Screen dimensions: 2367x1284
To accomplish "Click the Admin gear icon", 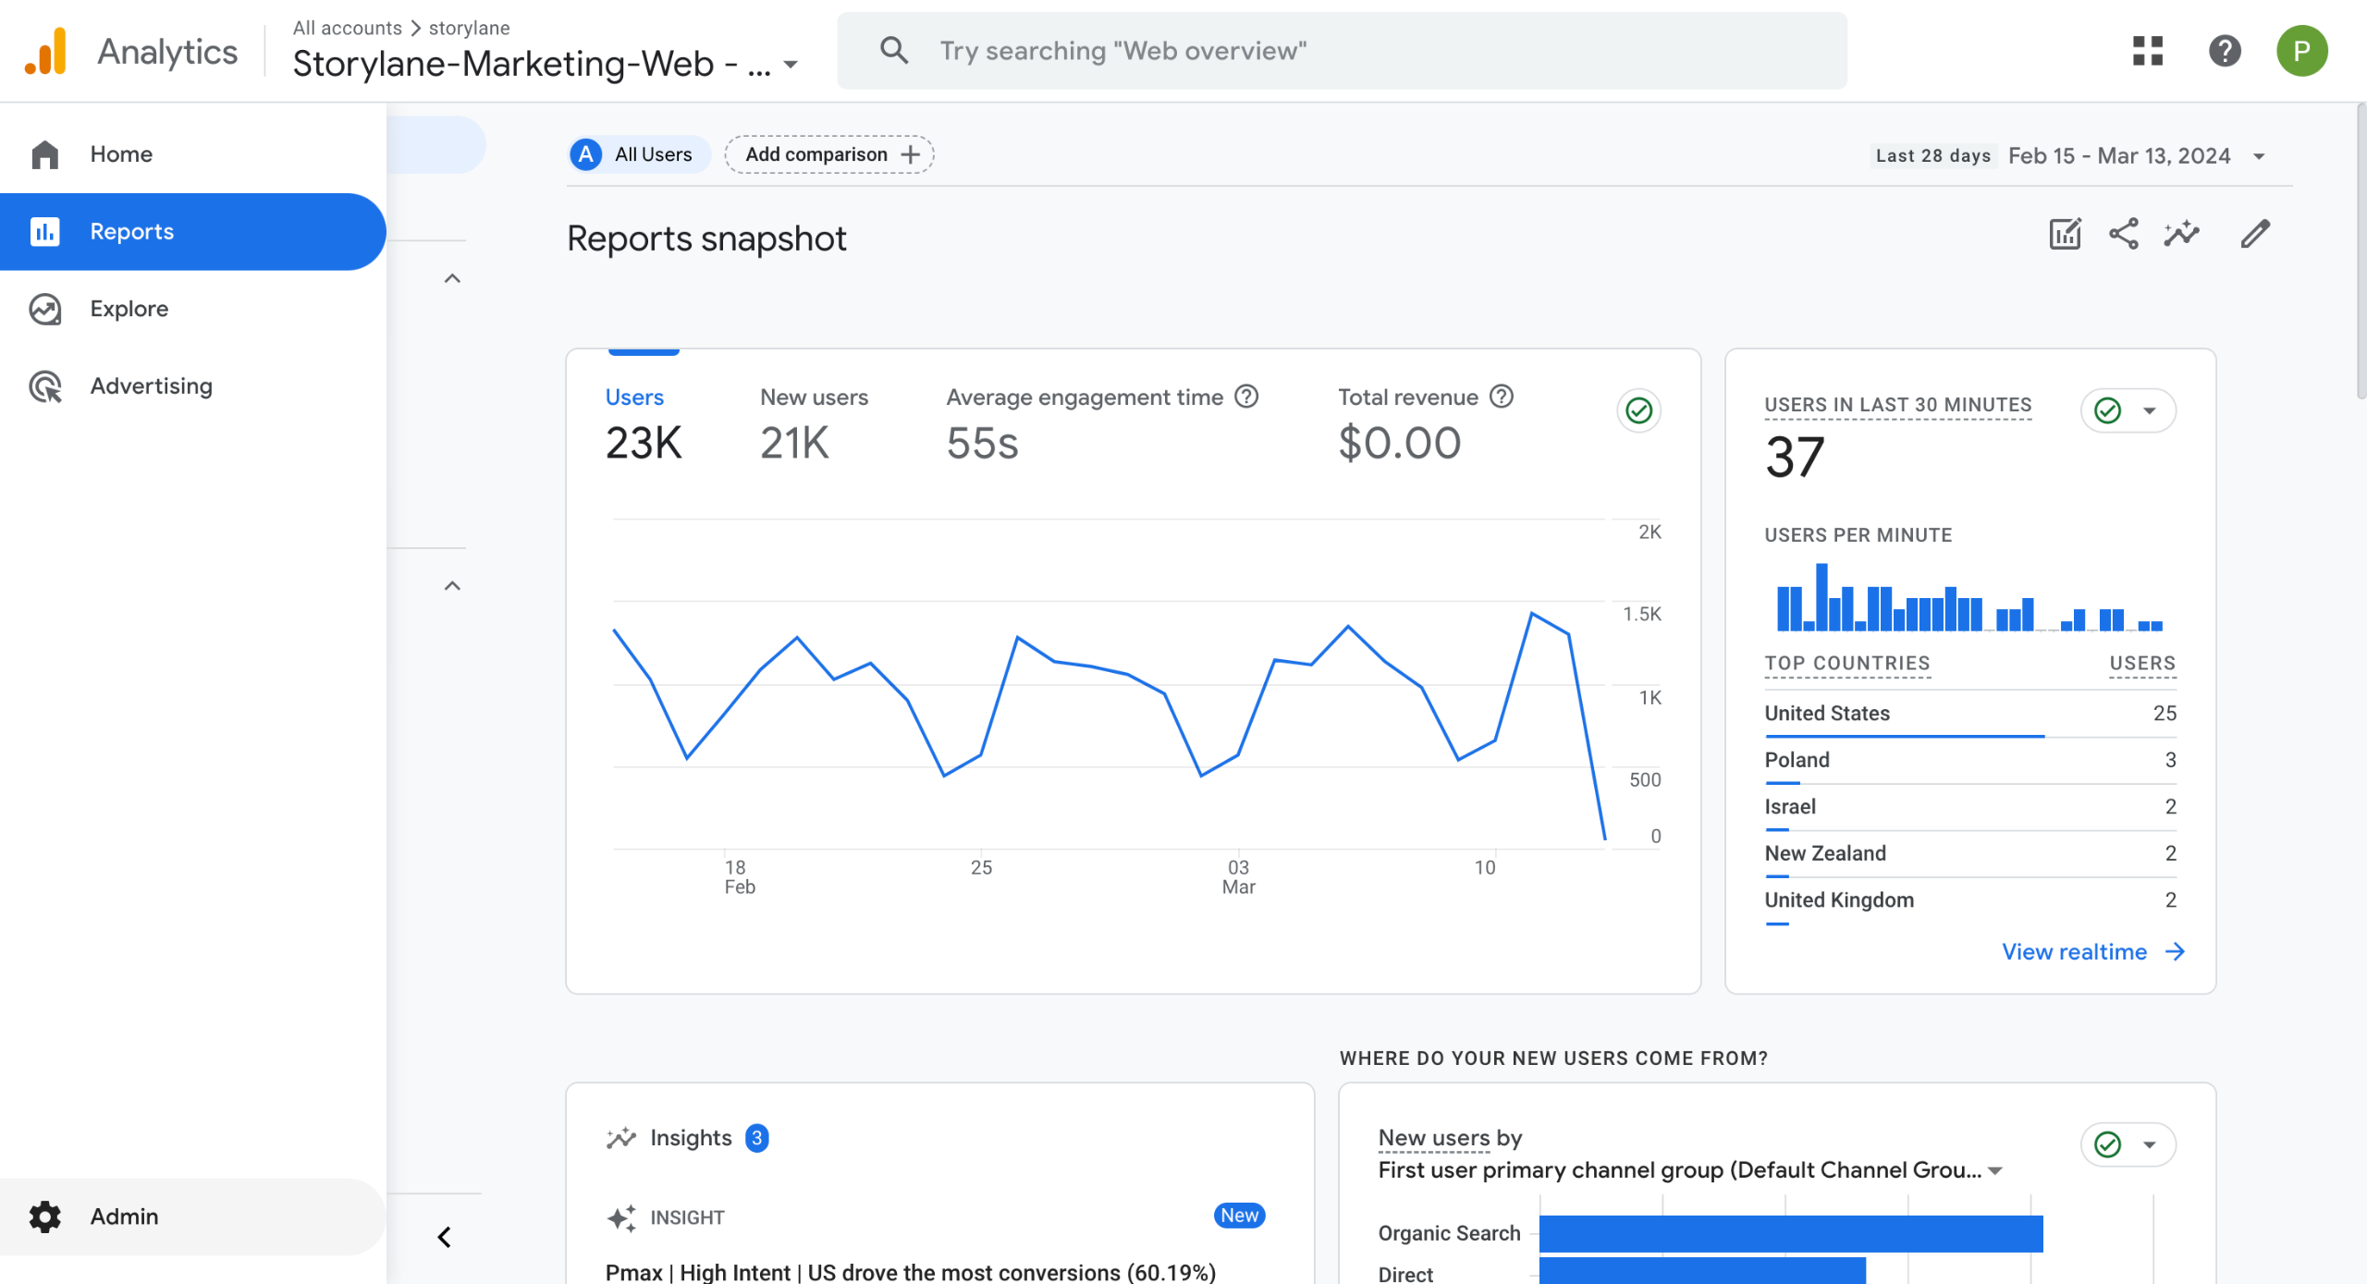I will (44, 1217).
